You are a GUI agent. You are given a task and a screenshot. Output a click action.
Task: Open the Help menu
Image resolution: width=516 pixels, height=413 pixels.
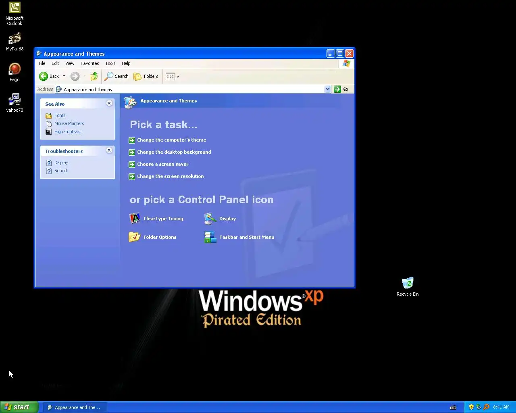126,63
